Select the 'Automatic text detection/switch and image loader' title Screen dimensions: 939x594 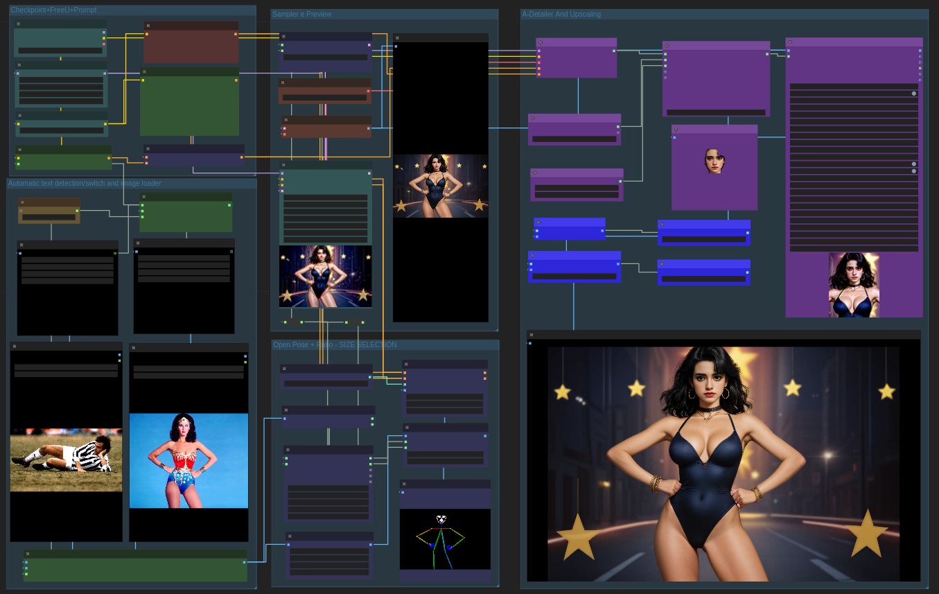tap(85, 184)
